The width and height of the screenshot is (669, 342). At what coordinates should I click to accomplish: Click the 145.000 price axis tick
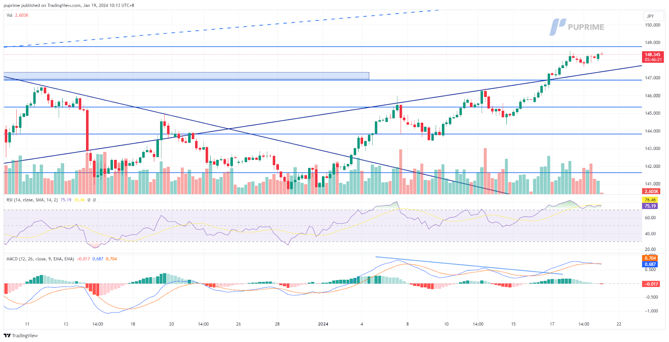click(x=653, y=113)
